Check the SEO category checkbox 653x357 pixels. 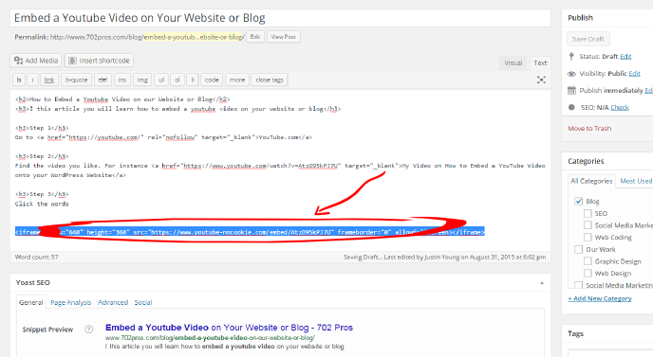coord(588,213)
